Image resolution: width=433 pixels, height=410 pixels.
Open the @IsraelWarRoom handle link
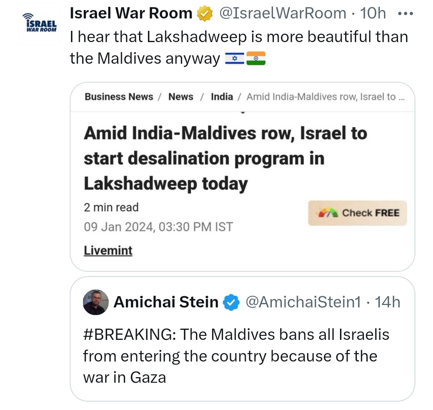pos(282,14)
